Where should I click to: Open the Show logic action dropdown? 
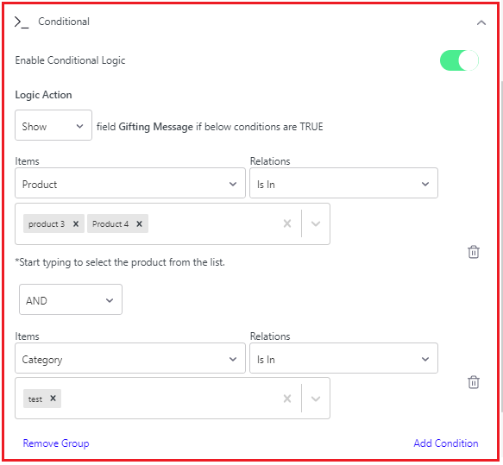tap(53, 125)
